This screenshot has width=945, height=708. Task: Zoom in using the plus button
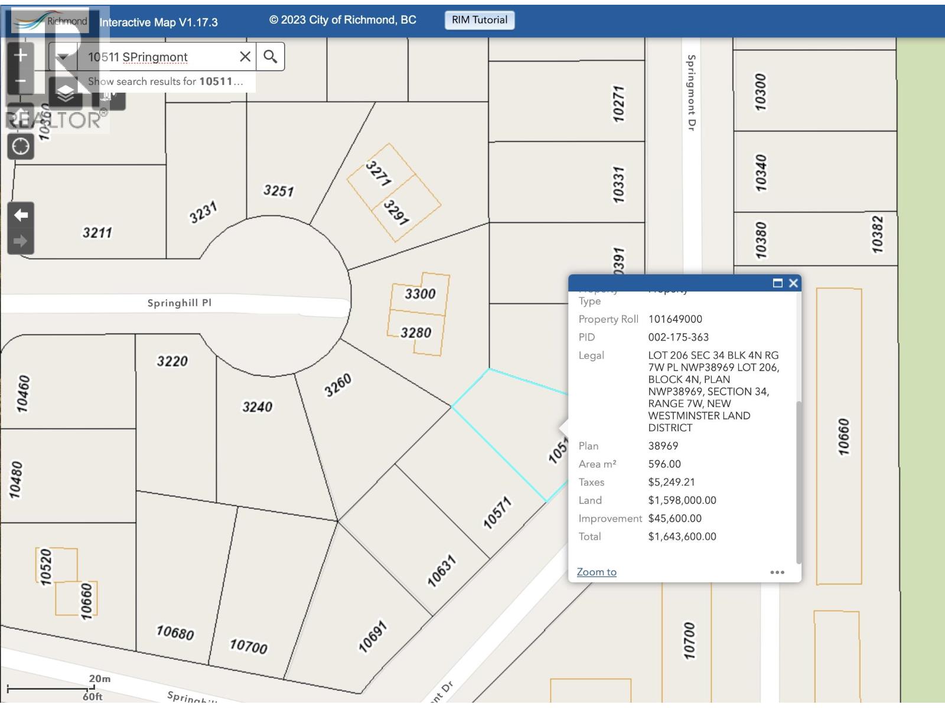point(20,55)
